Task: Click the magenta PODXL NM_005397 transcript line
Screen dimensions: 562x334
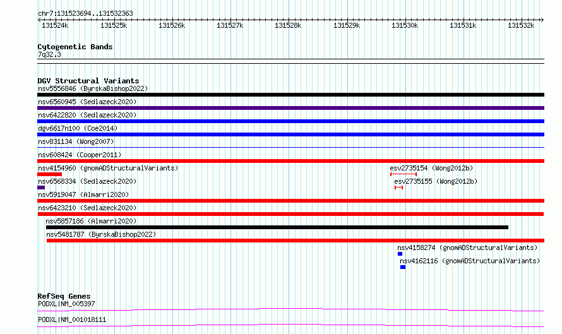Action: point(290,309)
